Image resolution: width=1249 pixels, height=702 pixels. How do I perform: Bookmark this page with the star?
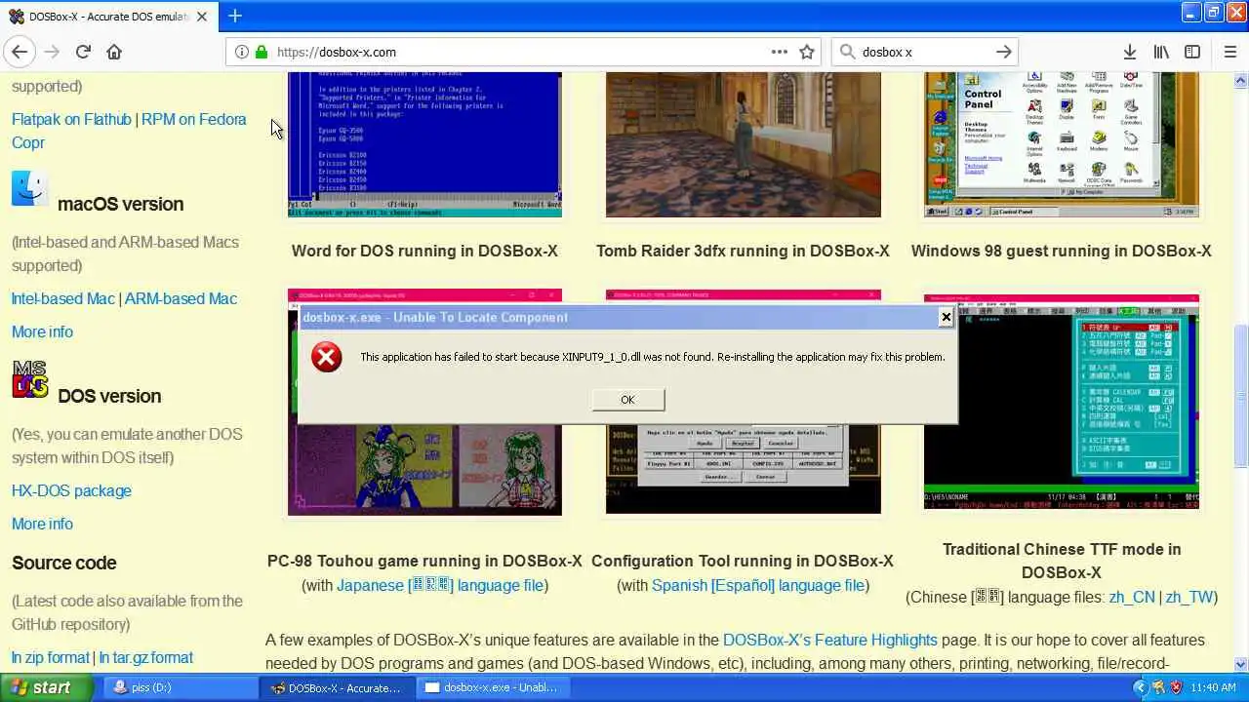(x=807, y=52)
